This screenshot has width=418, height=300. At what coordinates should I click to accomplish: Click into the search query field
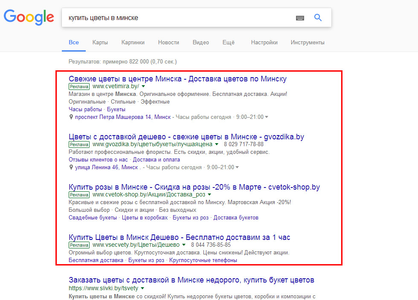click(175, 18)
